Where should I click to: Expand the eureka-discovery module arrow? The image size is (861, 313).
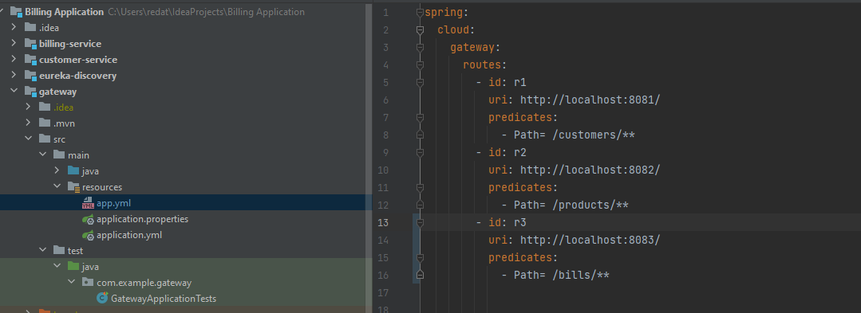pyautogui.click(x=14, y=76)
